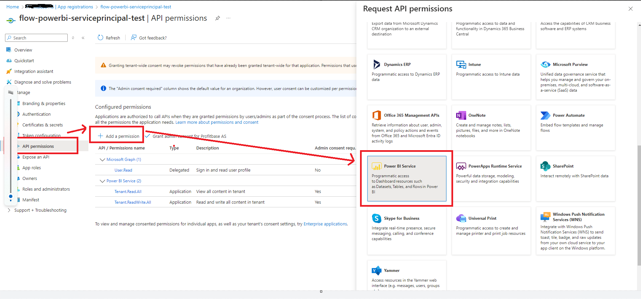Click Add a permission button
This screenshot has height=299, width=641.
(x=119, y=136)
